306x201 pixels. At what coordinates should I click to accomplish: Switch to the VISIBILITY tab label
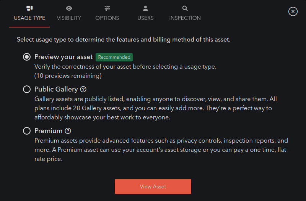click(69, 18)
